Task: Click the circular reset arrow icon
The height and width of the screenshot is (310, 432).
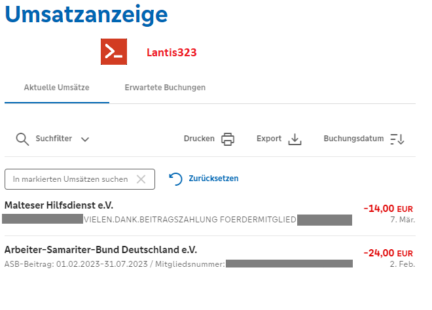Action: click(175, 179)
